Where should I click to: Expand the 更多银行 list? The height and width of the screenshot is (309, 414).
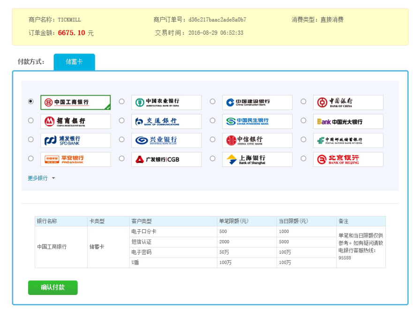[41, 178]
